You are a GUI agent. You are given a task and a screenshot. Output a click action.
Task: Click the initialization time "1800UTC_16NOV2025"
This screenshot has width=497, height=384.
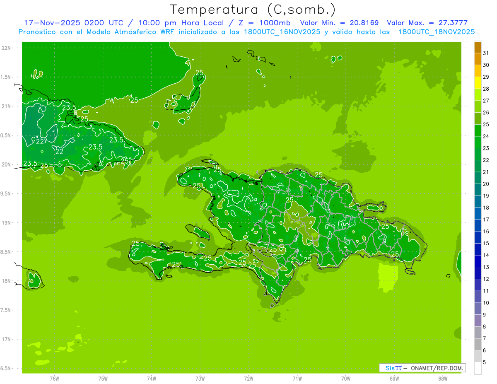point(282,32)
